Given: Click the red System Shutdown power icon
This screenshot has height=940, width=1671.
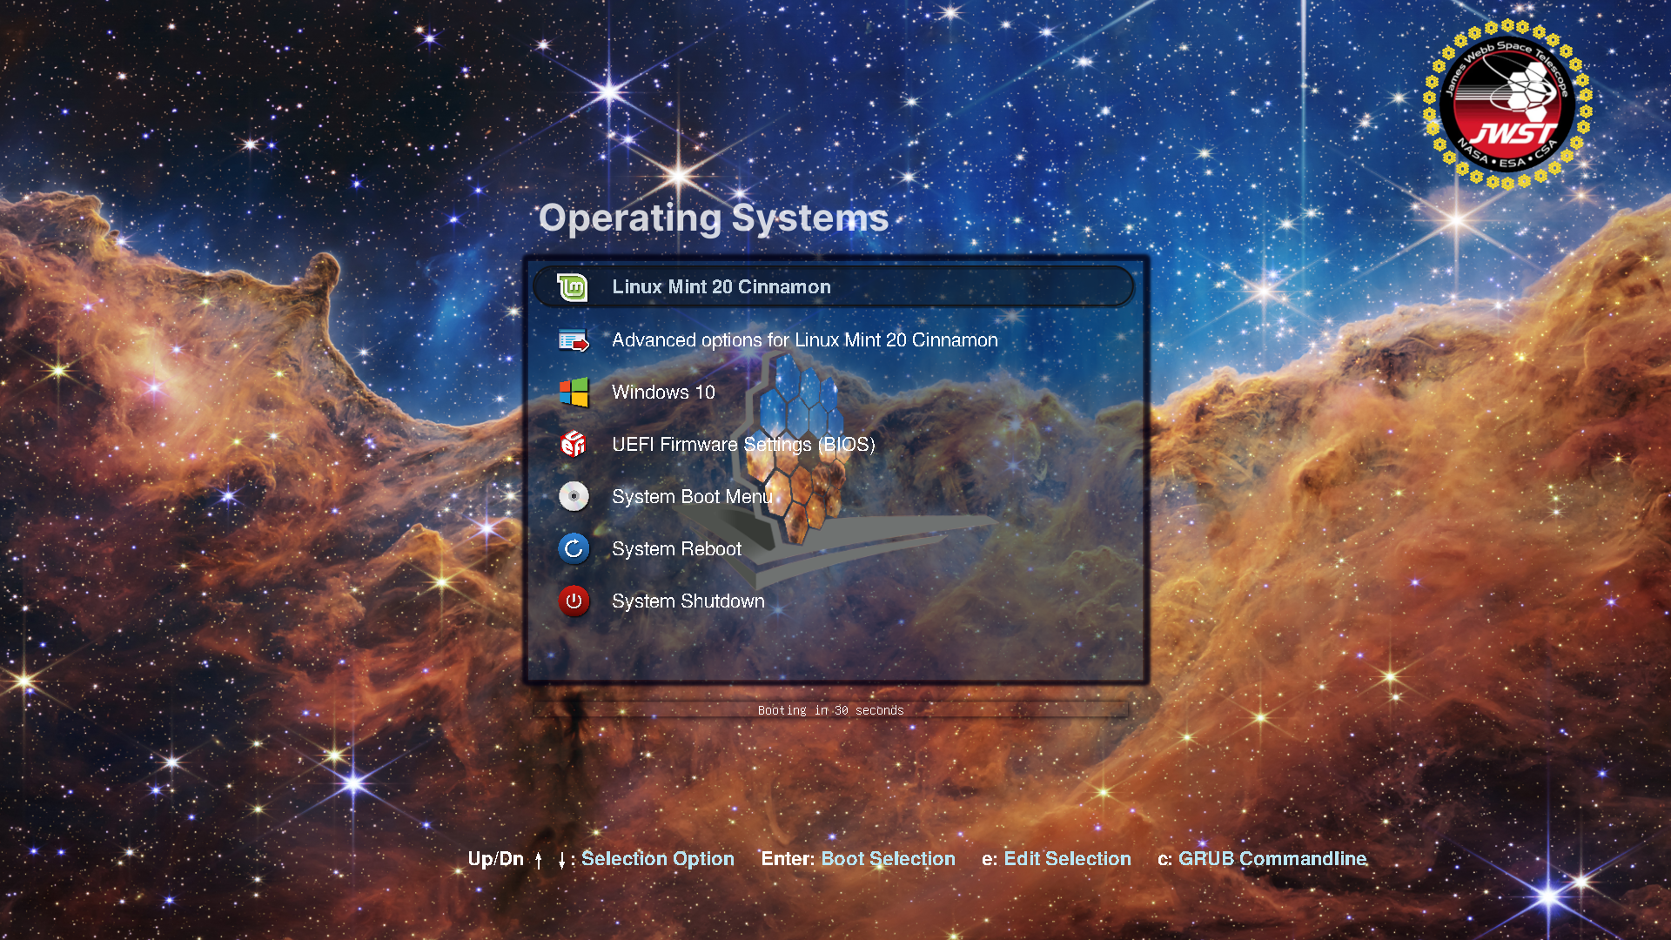Looking at the screenshot, I should point(573,601).
